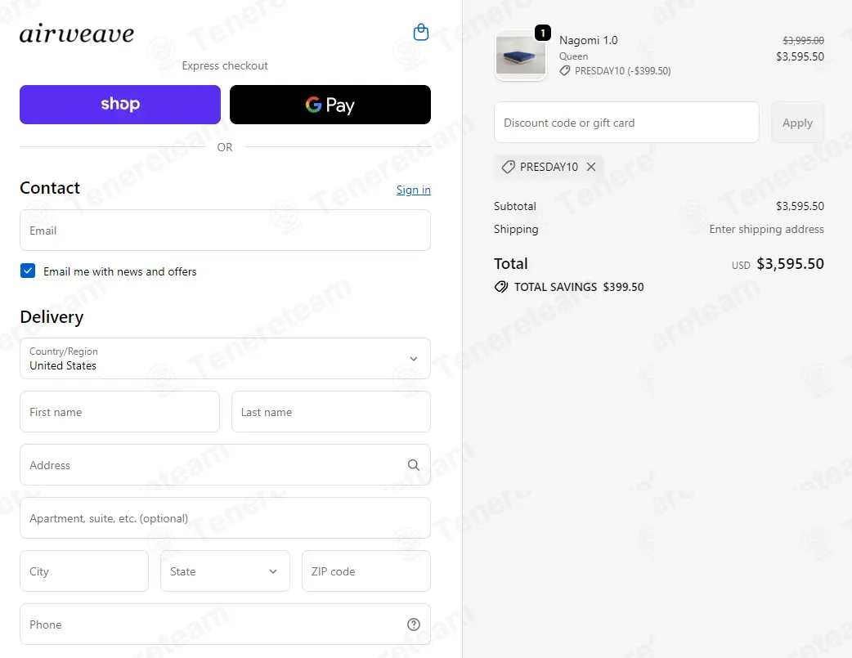Click the Subtotal label

pos(514,207)
